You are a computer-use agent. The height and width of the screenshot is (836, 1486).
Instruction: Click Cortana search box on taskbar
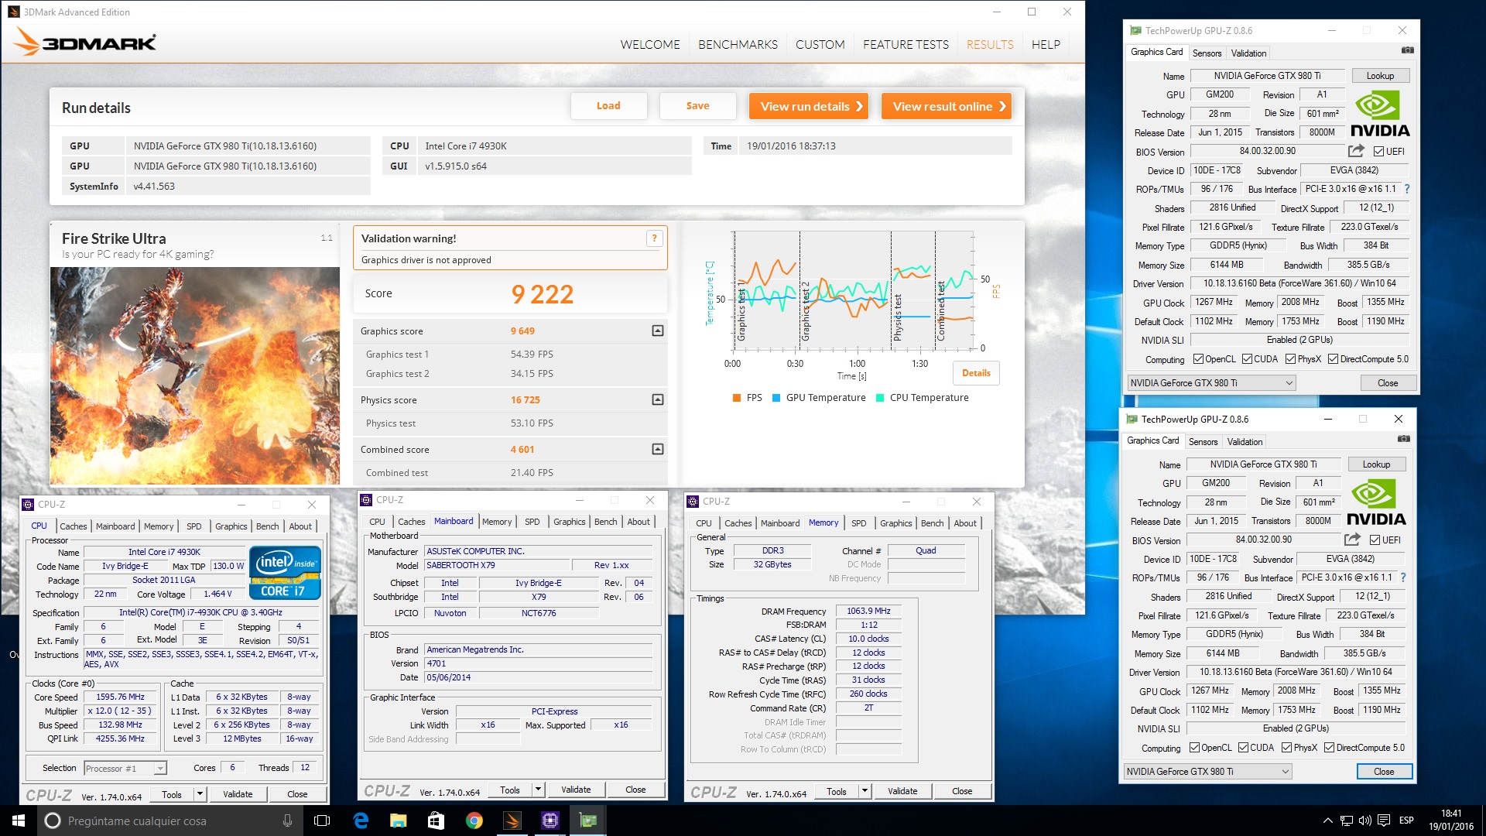[169, 821]
